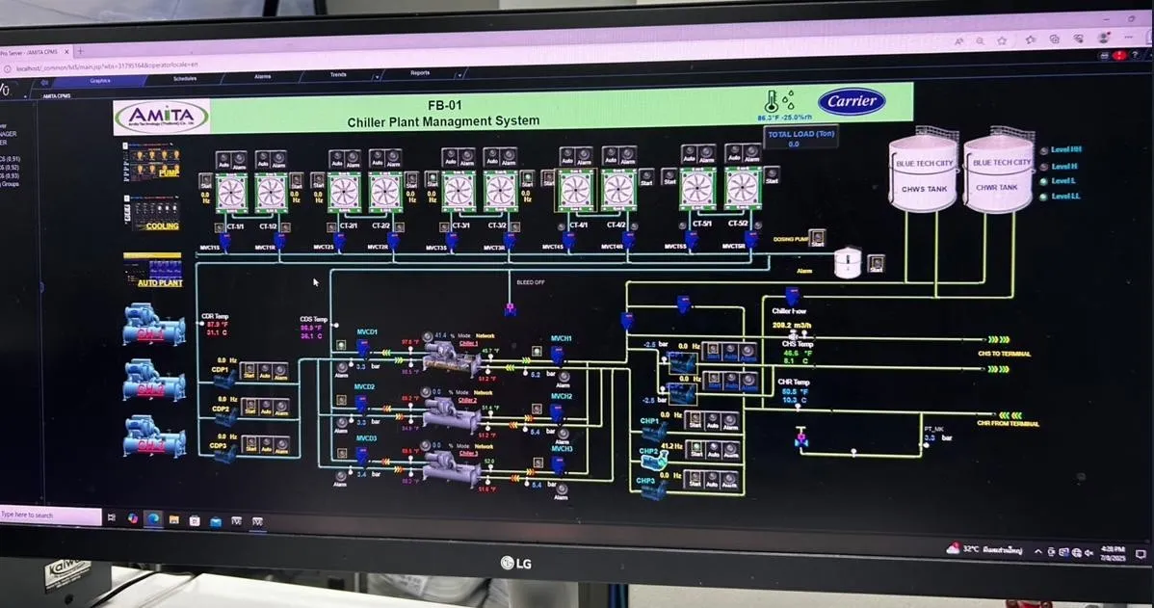Viewport: 1154px width, 608px height.
Task: Open the PUMP page thumbnail
Action: [x=152, y=160]
